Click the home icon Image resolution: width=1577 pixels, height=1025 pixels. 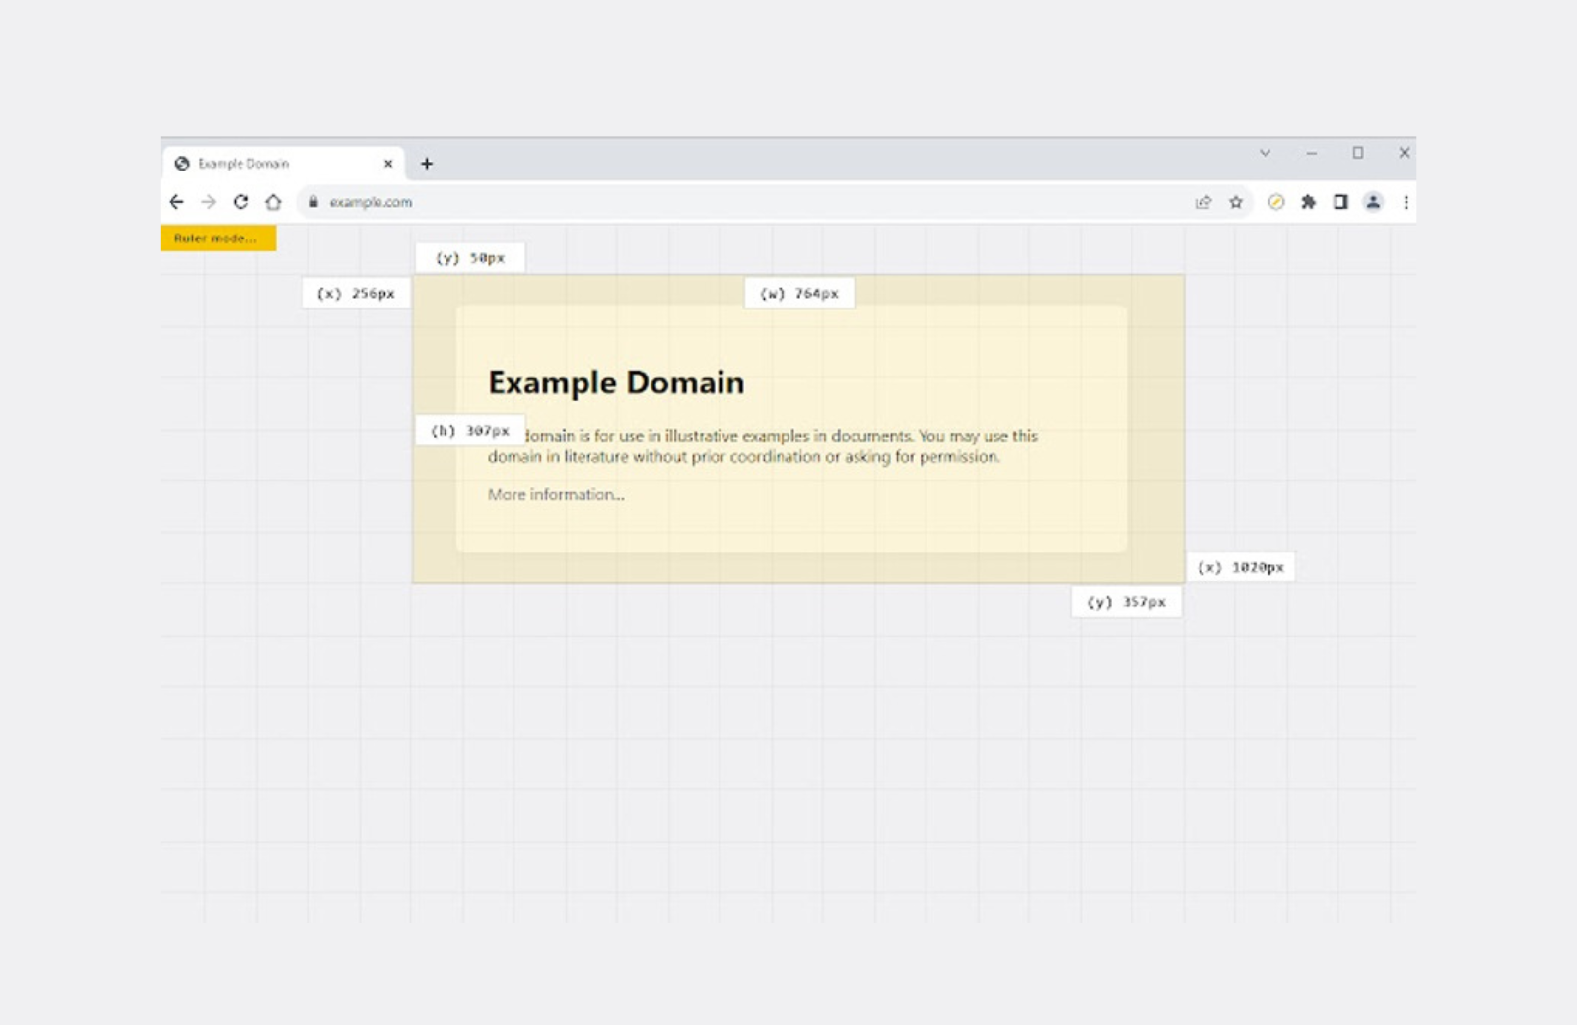273,202
